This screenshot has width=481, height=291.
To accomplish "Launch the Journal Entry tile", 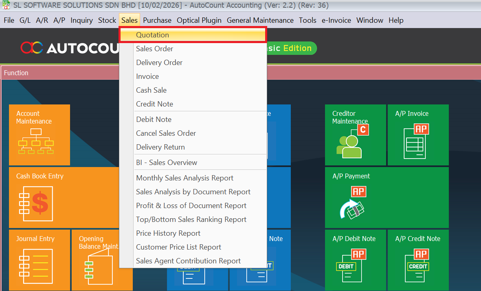I will [x=39, y=260].
